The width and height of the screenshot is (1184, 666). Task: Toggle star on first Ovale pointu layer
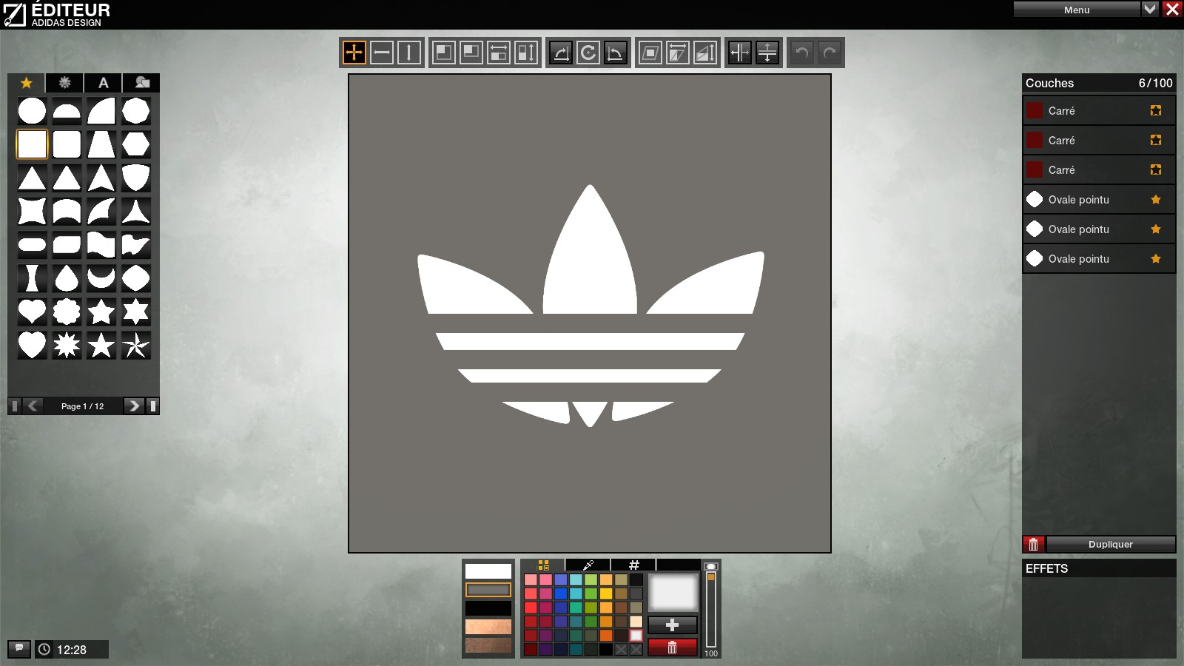[x=1156, y=199]
